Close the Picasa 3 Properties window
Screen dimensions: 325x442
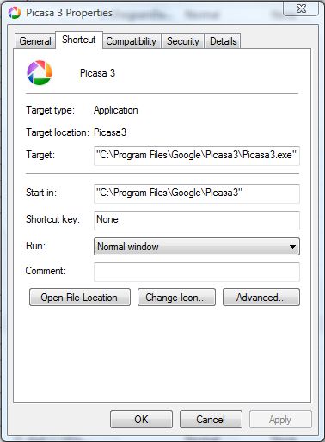click(301, 9)
